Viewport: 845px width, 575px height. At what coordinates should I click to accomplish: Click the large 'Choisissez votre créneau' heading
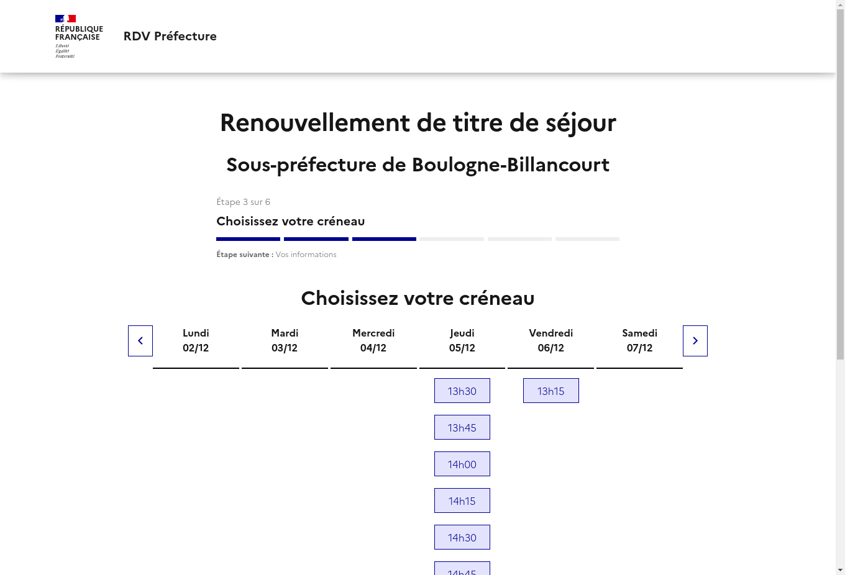coord(418,298)
